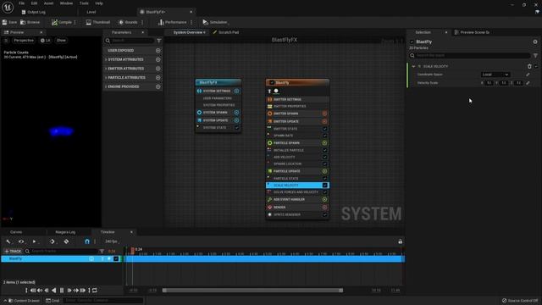The height and width of the screenshot is (305, 542).
Task: Open the 240 fps frame rate dropdown
Action: [x=112, y=241]
